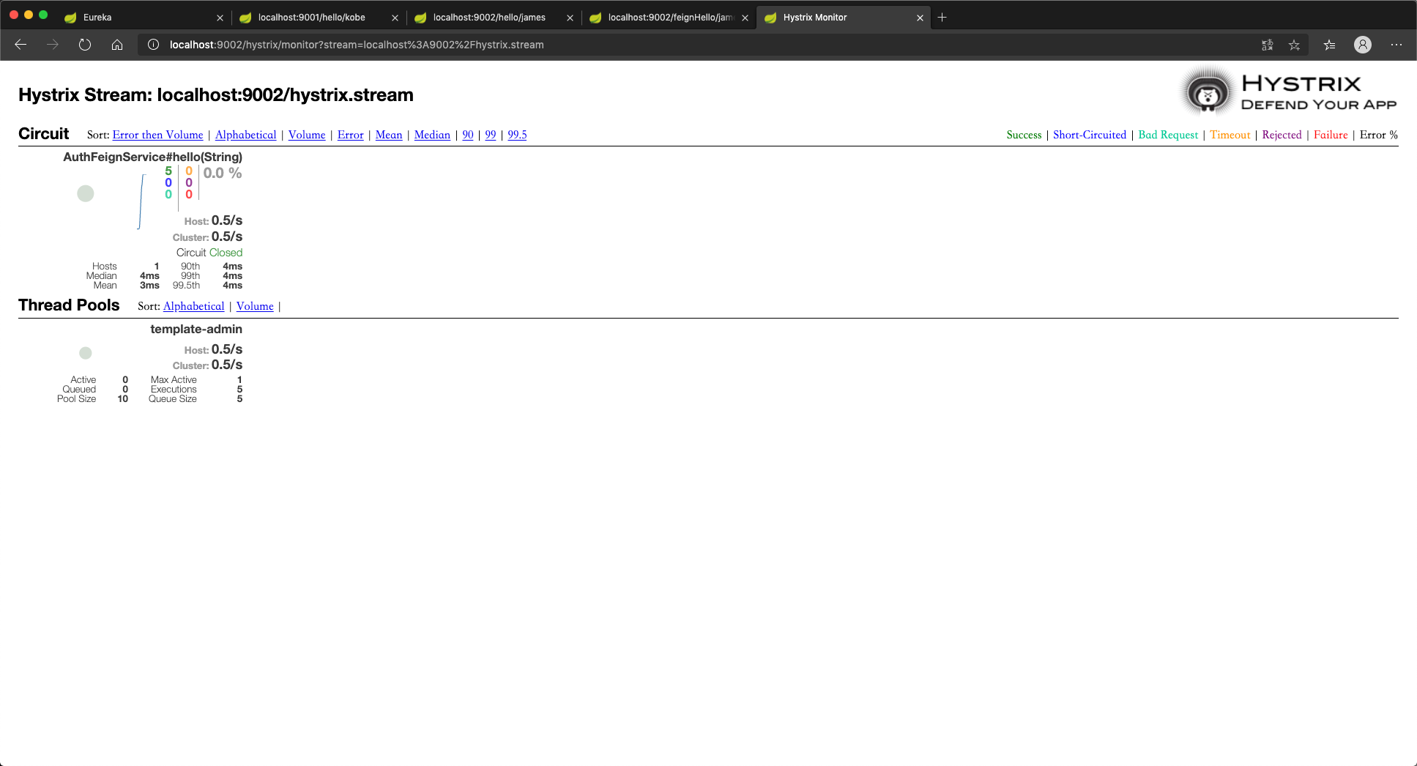The image size is (1417, 766).
Task: Switch to localhost:9001/hello/kobe tab
Action: coord(319,18)
